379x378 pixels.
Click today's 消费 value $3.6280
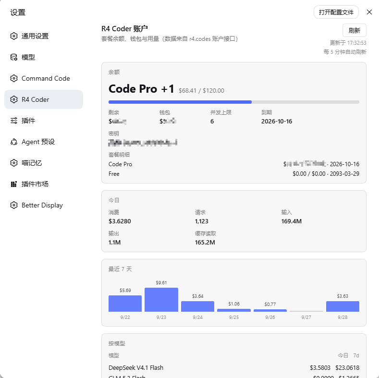pyautogui.click(x=120, y=221)
